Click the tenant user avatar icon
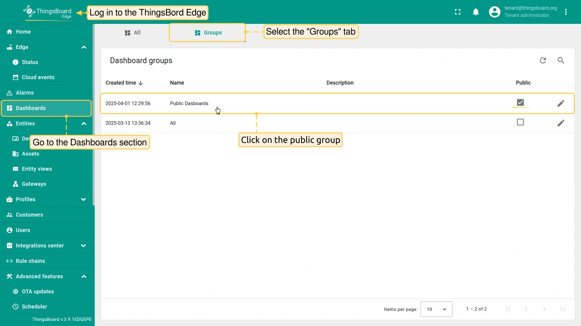Image resolution: width=581 pixels, height=326 pixels. [x=494, y=12]
